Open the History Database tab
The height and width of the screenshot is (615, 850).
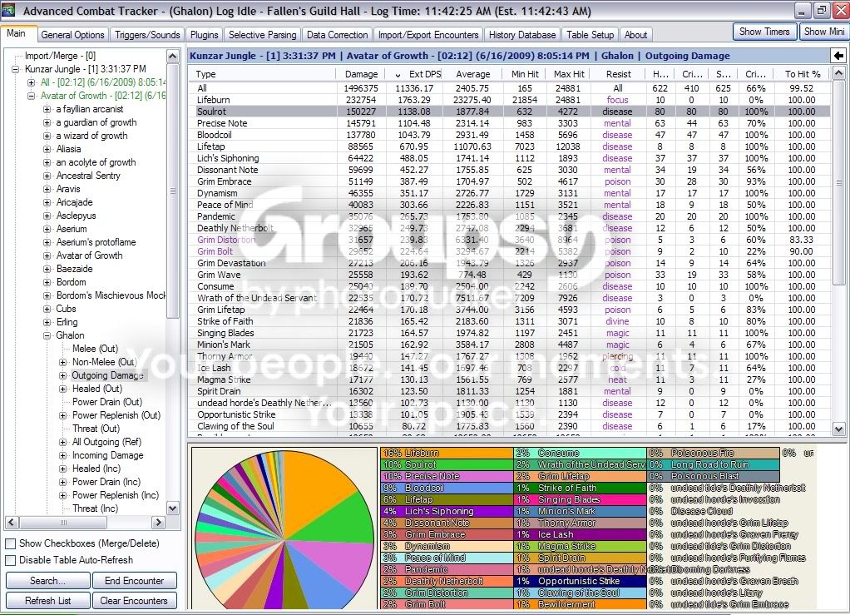(x=522, y=35)
